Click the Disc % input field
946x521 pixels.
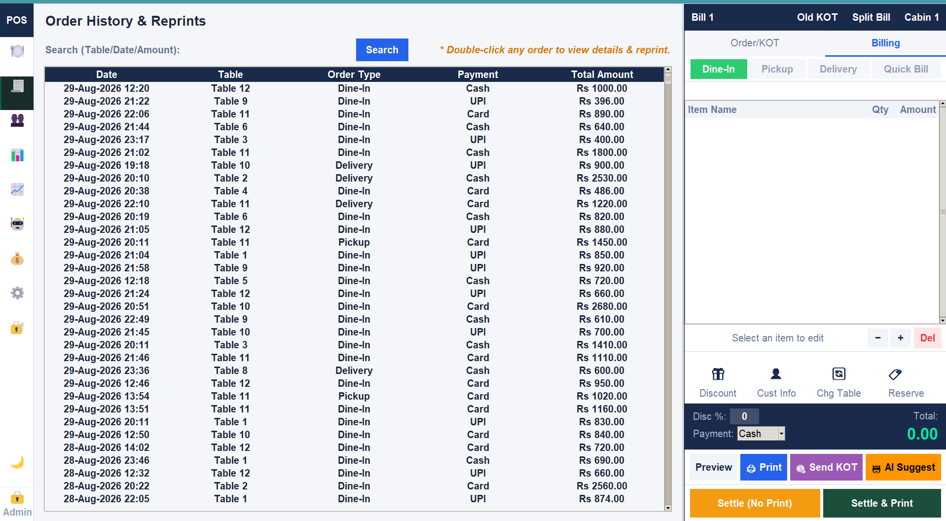click(744, 416)
